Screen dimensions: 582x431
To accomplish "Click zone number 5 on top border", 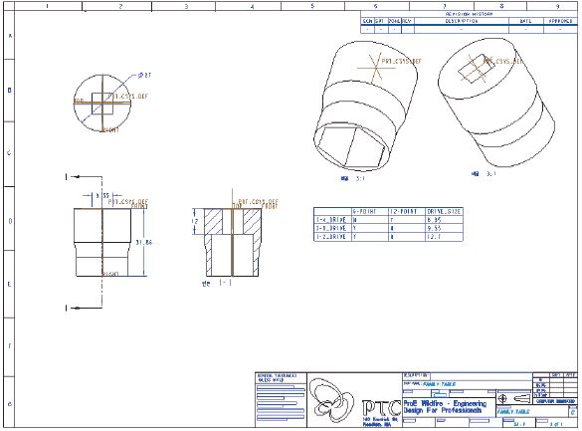I will pyautogui.click(x=312, y=6).
